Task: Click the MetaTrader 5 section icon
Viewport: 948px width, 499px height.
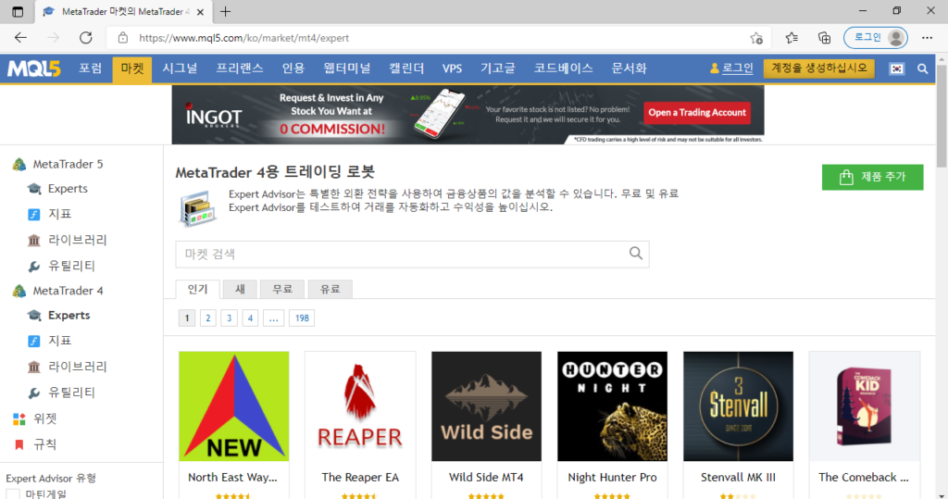Action: [x=19, y=164]
